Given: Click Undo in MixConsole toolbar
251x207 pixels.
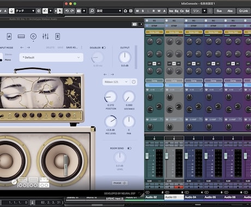Looking at the screenshot, I should tap(67, 11).
